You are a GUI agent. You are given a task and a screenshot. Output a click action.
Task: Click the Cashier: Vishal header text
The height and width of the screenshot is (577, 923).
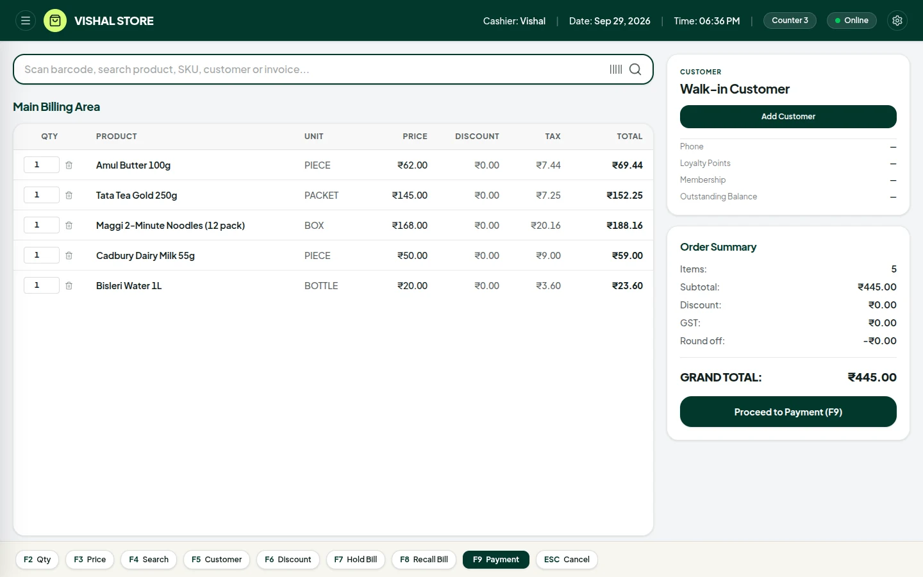click(514, 21)
